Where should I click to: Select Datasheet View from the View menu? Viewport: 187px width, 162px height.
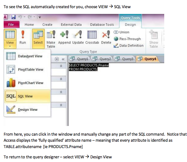pyautogui.click(x=27, y=56)
